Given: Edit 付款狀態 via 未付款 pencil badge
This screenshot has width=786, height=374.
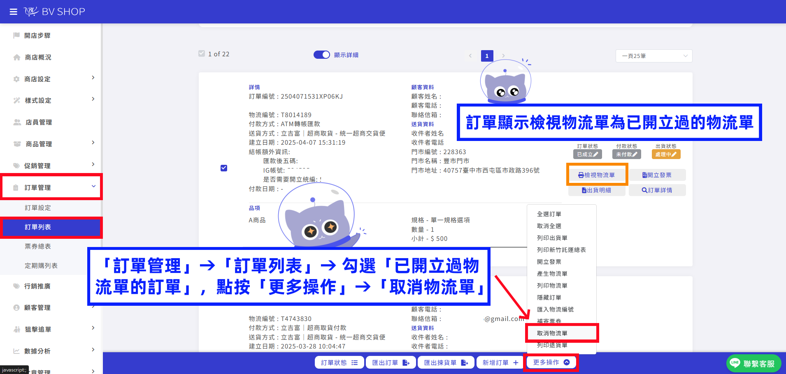Looking at the screenshot, I should pyautogui.click(x=627, y=155).
